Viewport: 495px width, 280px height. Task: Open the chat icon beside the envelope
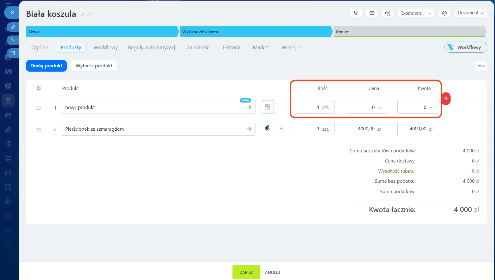click(388, 13)
